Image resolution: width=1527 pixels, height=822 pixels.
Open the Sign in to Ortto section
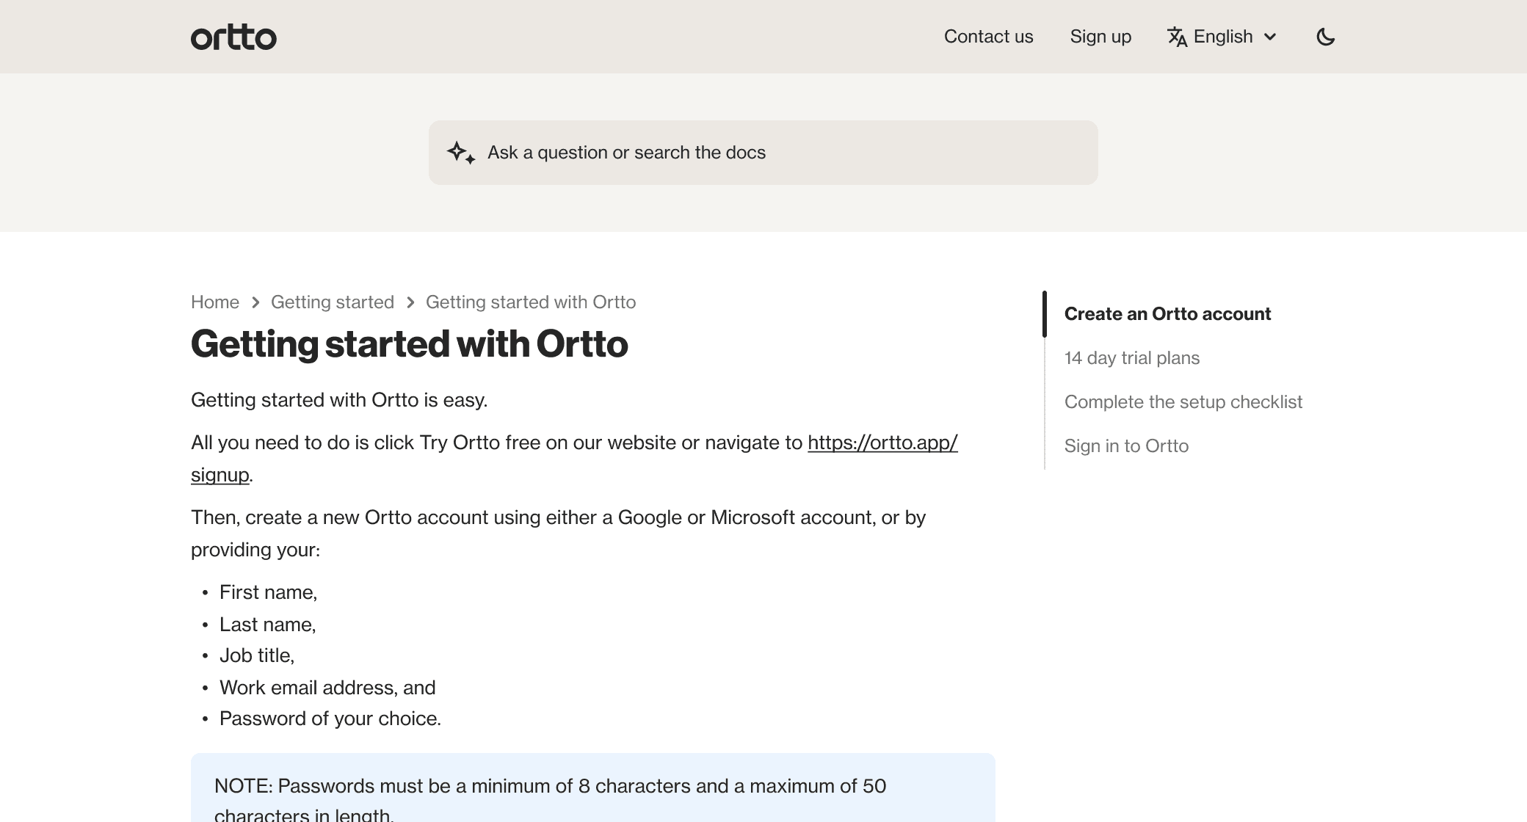[x=1126, y=445]
